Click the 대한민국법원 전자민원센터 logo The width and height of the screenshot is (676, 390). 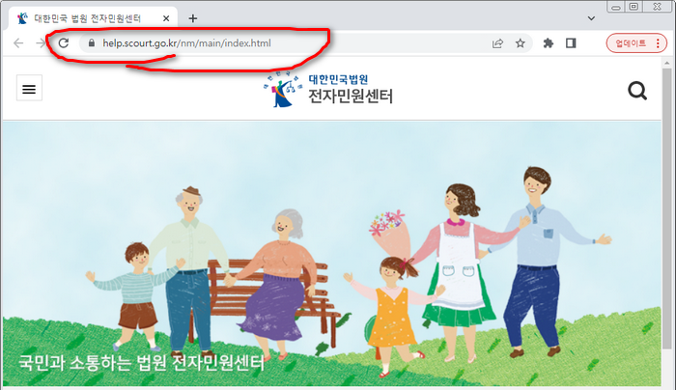click(x=328, y=90)
